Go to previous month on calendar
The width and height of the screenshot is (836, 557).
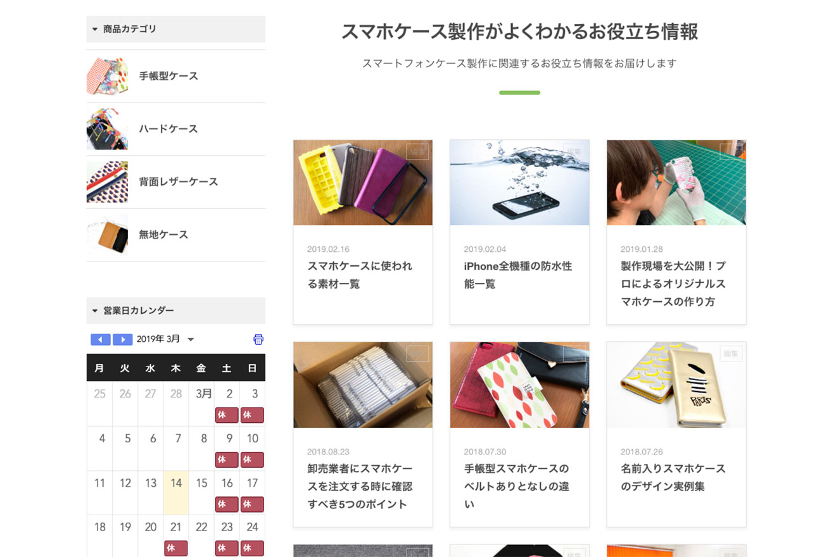100,339
